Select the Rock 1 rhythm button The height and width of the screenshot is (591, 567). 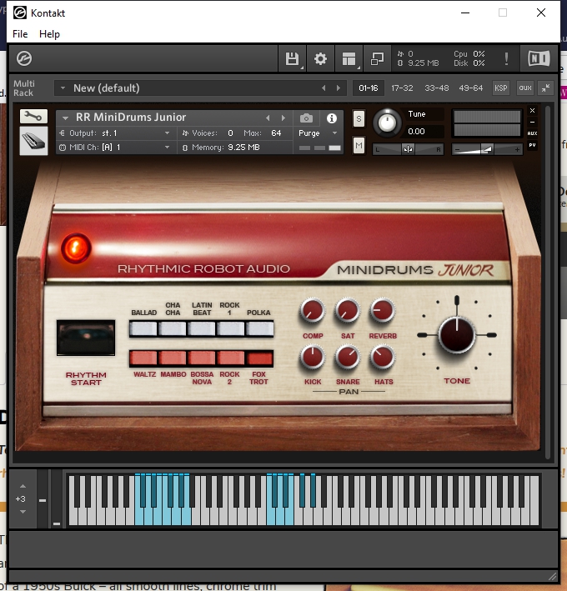(230, 328)
